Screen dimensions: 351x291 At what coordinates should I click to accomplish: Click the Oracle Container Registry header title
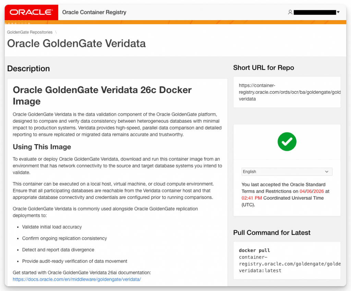94,12
